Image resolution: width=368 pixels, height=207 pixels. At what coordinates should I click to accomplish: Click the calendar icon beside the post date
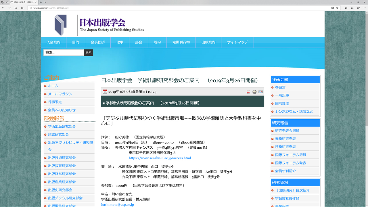pos(105,91)
